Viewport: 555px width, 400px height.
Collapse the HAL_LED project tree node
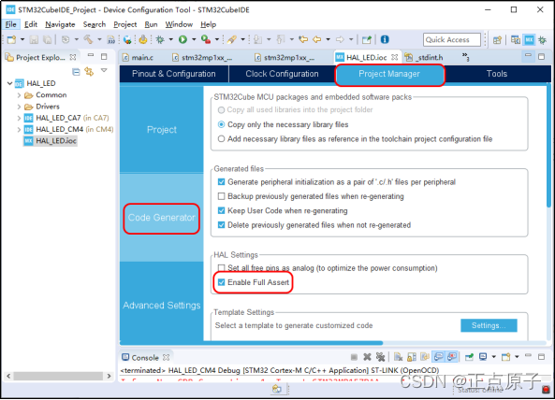coord(10,83)
